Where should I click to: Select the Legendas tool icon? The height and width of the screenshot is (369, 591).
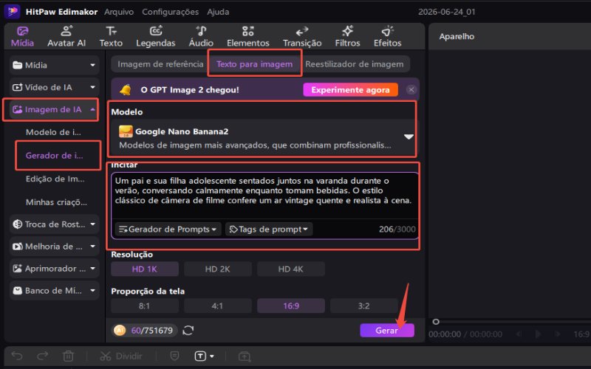click(x=156, y=31)
